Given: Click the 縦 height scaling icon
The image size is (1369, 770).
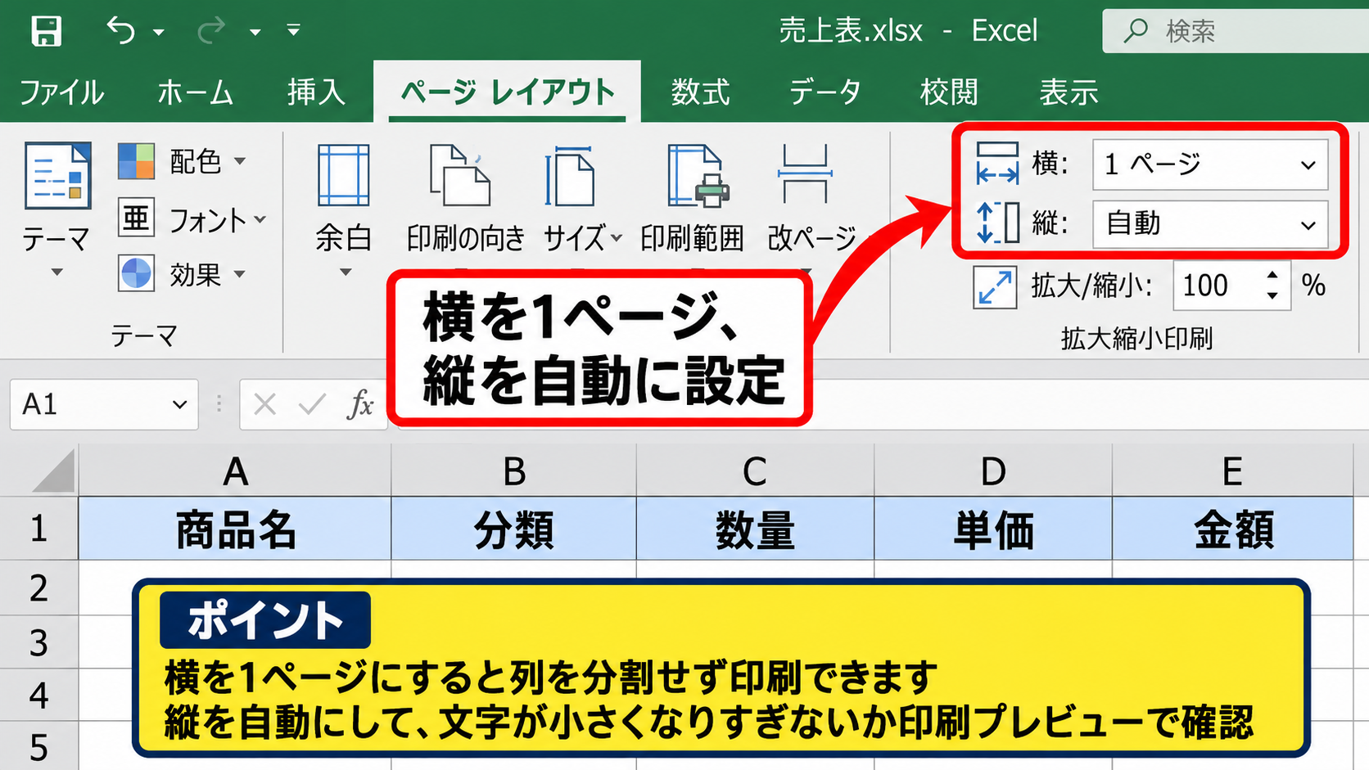Looking at the screenshot, I should (x=996, y=223).
